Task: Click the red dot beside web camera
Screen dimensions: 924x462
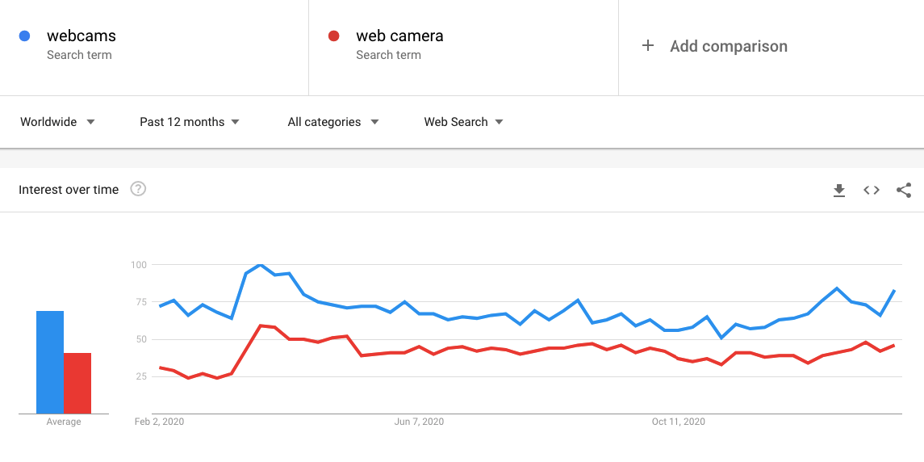Action: click(333, 36)
